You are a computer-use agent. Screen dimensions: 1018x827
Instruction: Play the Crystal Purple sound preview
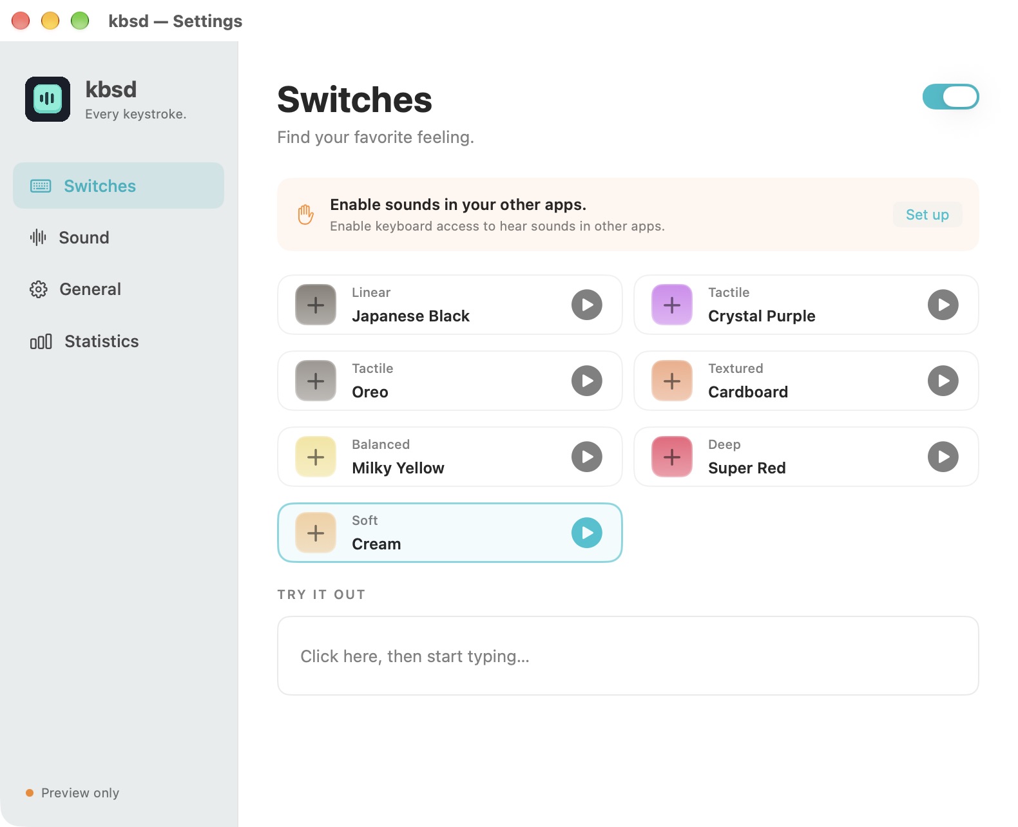point(943,305)
